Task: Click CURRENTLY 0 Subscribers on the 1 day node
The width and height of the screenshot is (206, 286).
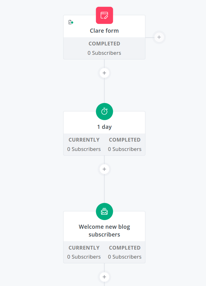Action: point(84,149)
